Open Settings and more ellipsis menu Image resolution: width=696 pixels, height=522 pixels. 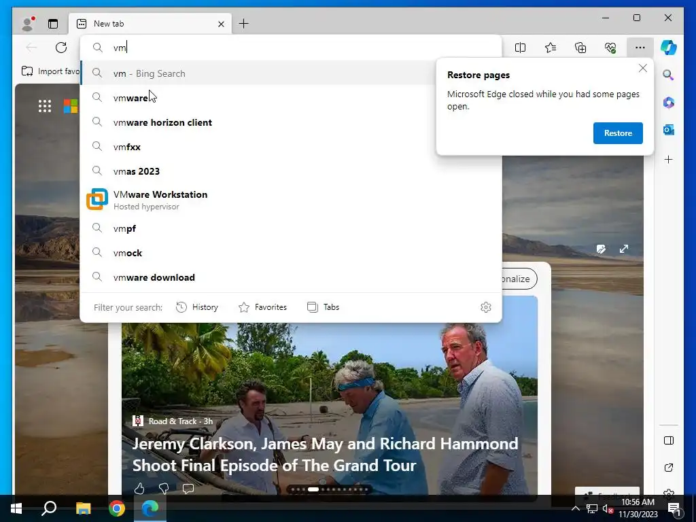[640, 48]
